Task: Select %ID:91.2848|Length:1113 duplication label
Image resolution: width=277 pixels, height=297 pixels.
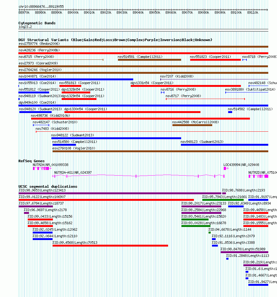Action: coord(248,256)
